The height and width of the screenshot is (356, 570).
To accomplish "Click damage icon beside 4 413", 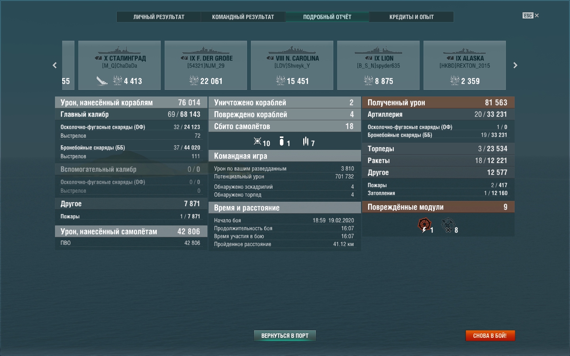I will pos(118,81).
